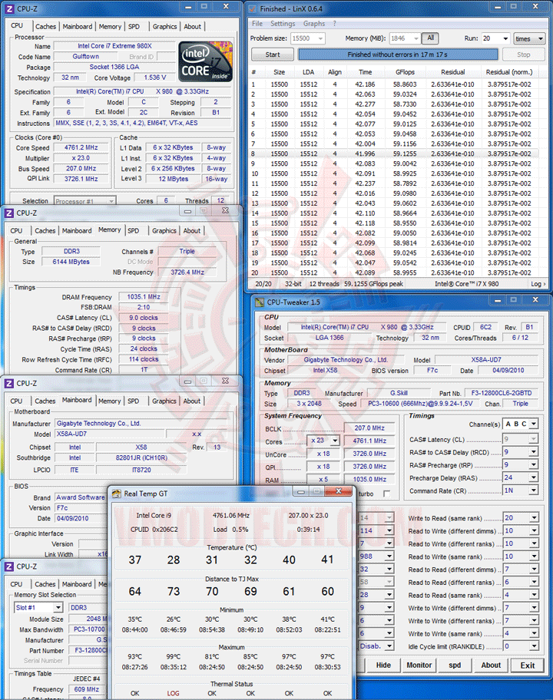
Task: Open the ? help menu in LinX
Action: pyautogui.click(x=334, y=24)
